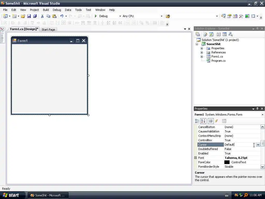Image resolution: width=265 pixels, height=199 pixels.
Task: Click the Windows start button
Action: coord(12,195)
